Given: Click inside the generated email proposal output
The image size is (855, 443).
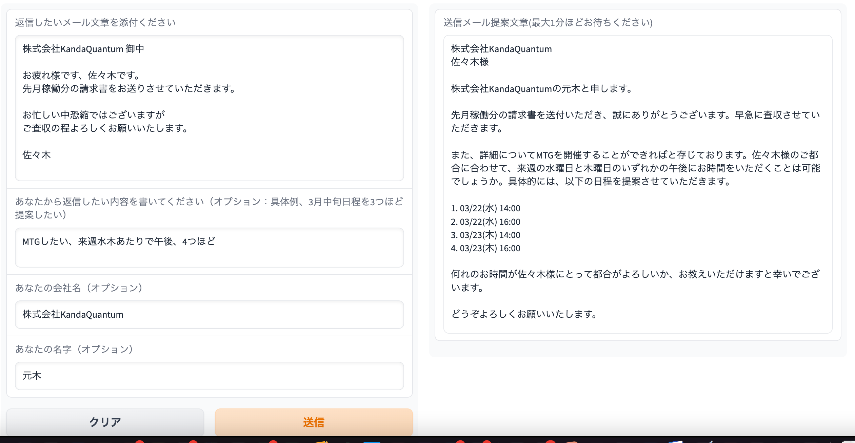Looking at the screenshot, I should (x=637, y=184).
